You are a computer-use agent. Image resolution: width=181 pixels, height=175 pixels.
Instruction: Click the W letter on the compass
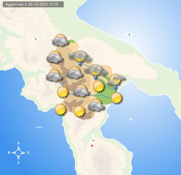[9, 153]
